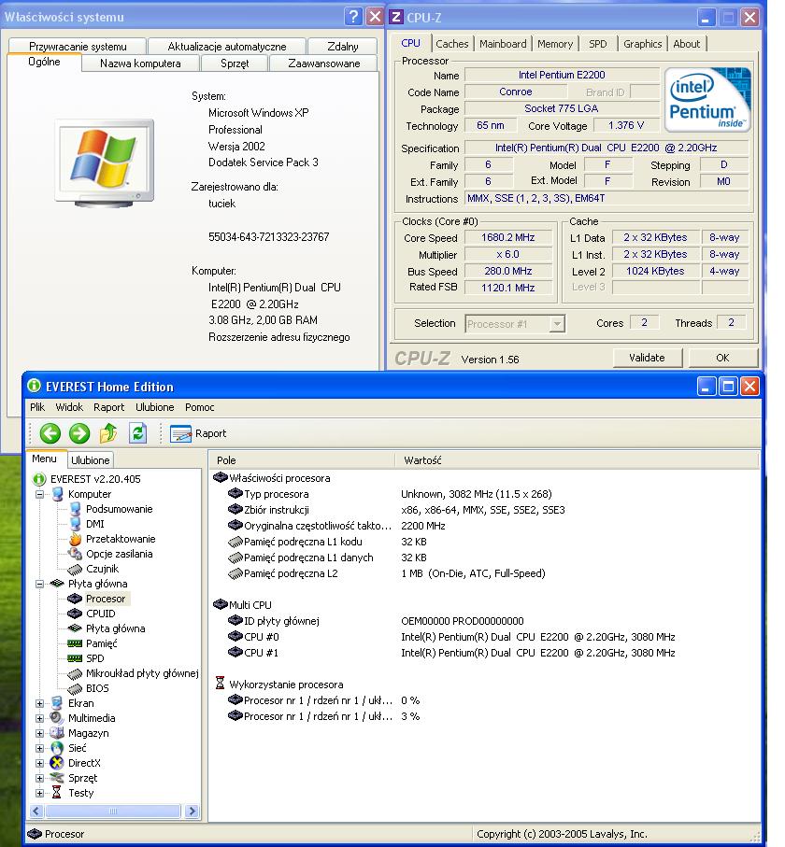This screenshot has width=785, height=847.
Task: Click the CPU-Z help question mark icon
Action: pos(352,17)
